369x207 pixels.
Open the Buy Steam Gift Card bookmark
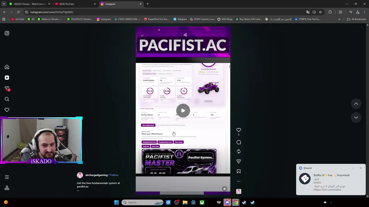tap(248, 19)
